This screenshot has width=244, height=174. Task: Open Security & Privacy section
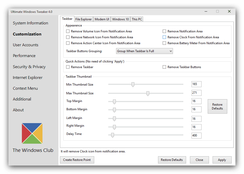click(29, 67)
